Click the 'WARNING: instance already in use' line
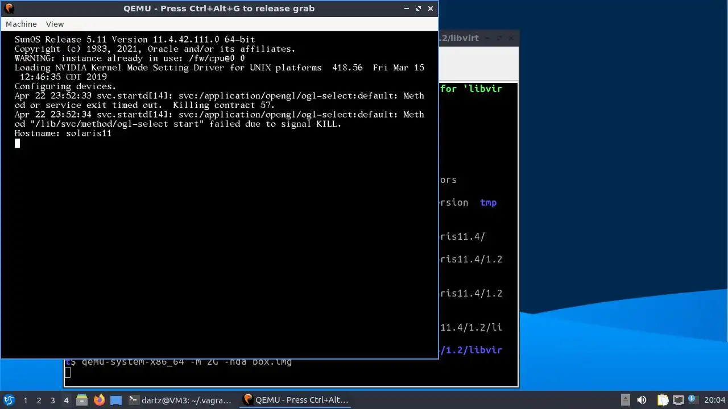The width and height of the screenshot is (728, 409). (130, 59)
